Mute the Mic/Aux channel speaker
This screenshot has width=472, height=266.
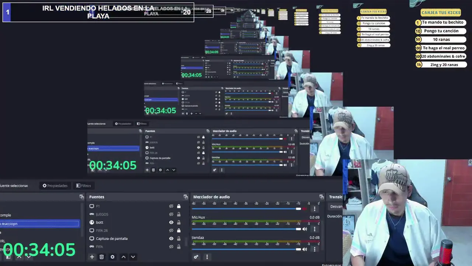coord(305,229)
